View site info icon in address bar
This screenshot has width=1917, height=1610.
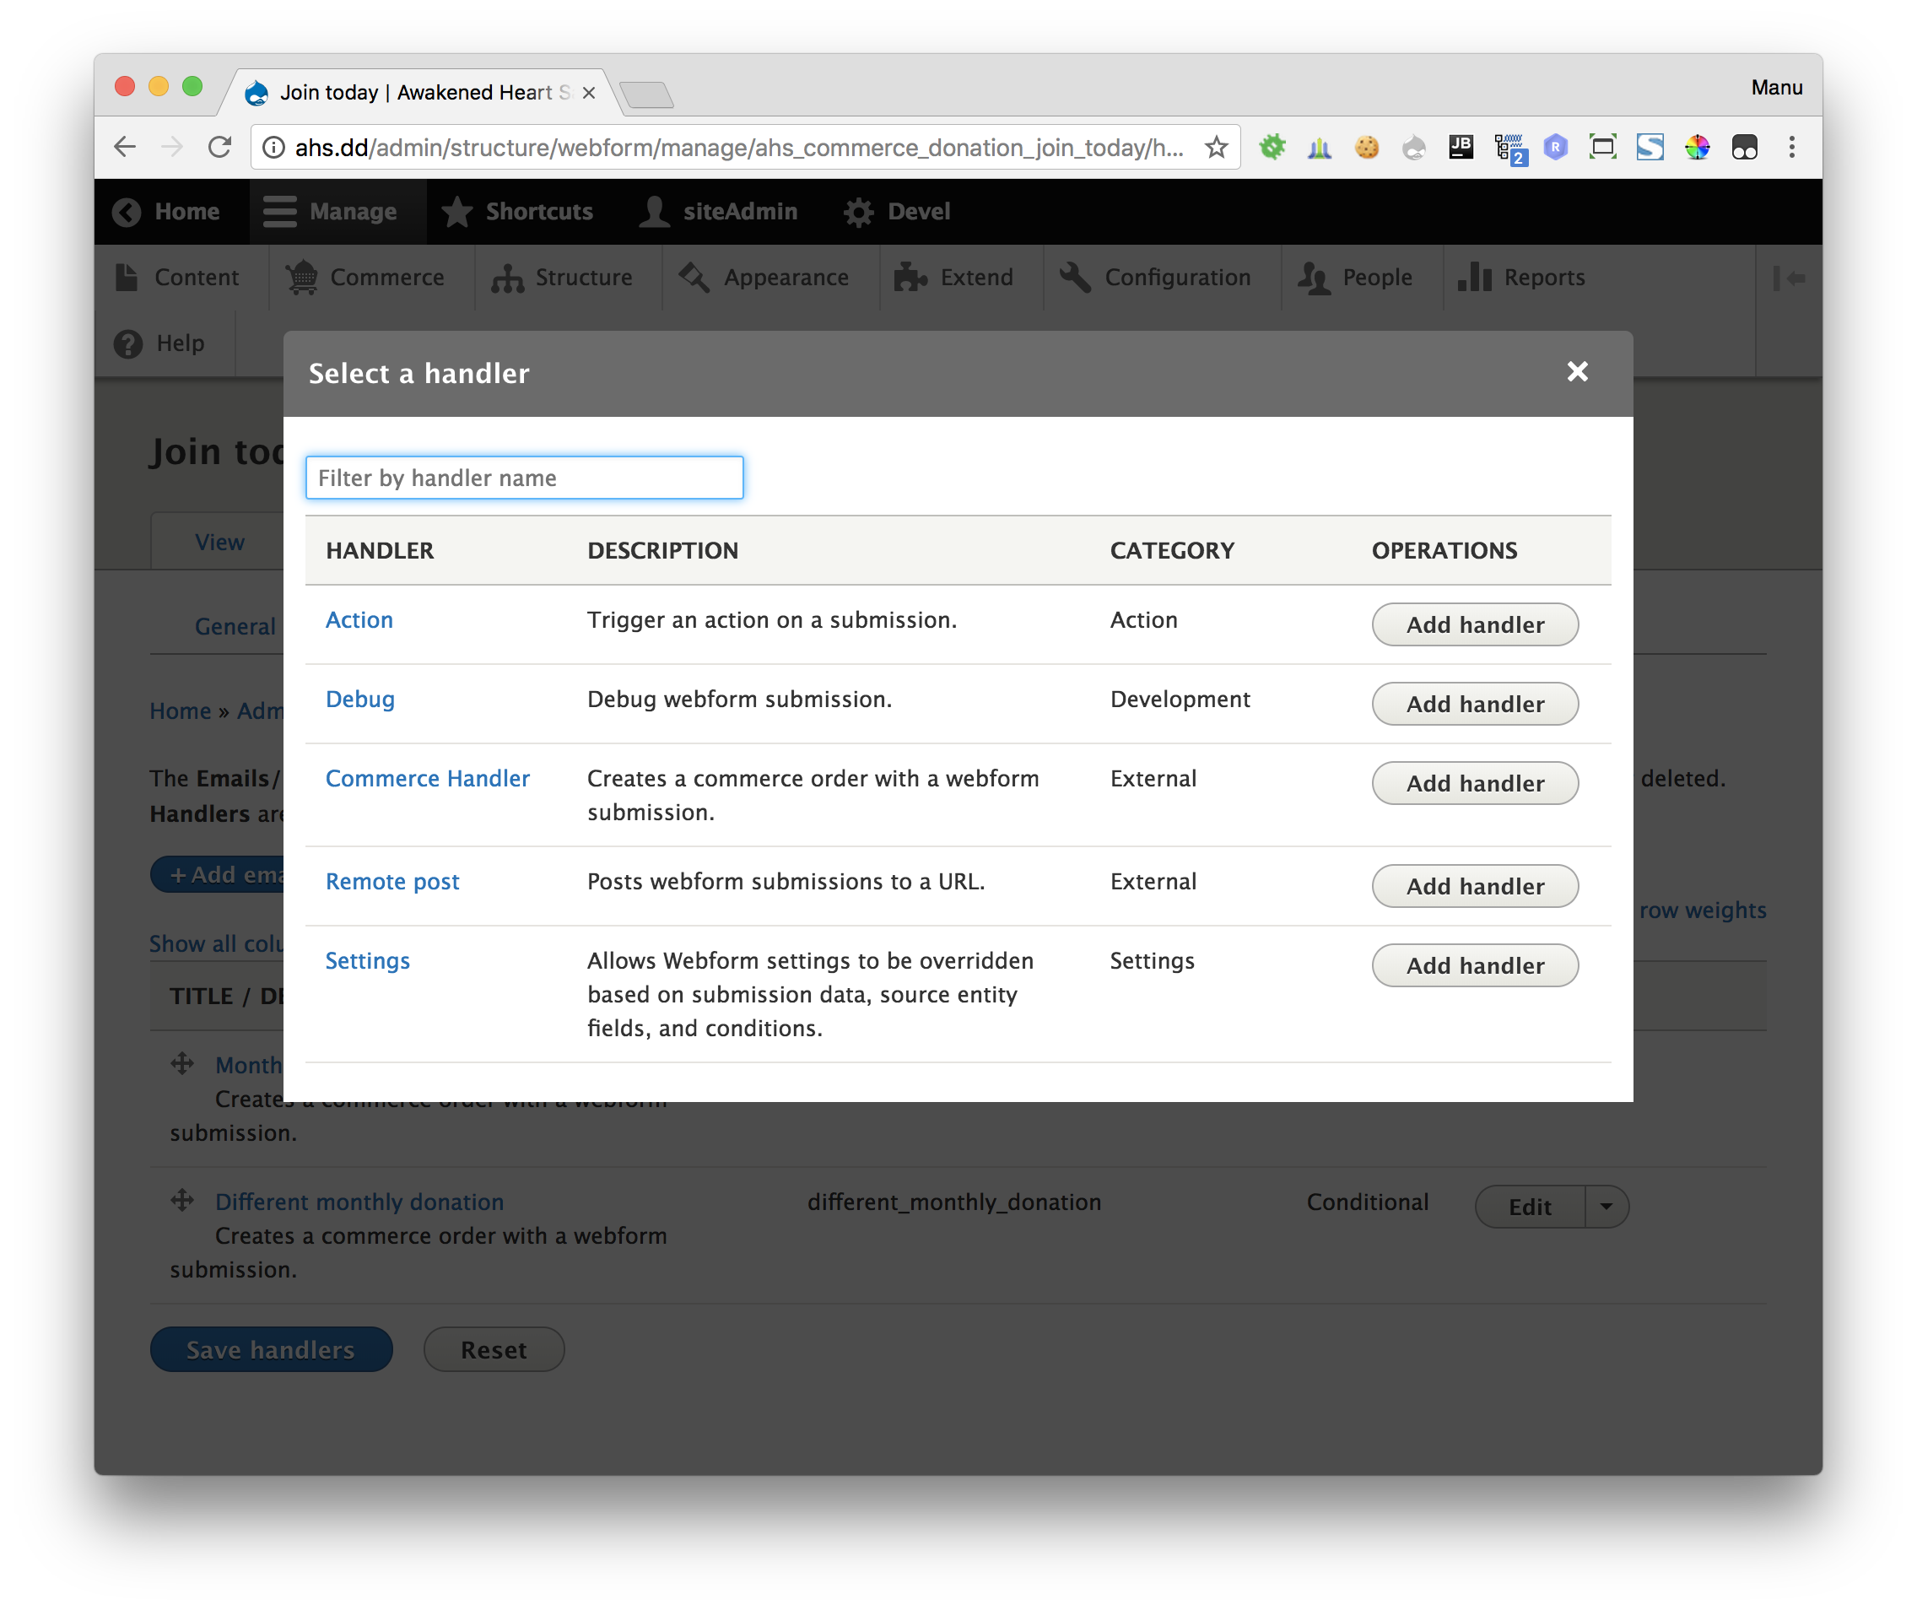point(273,147)
